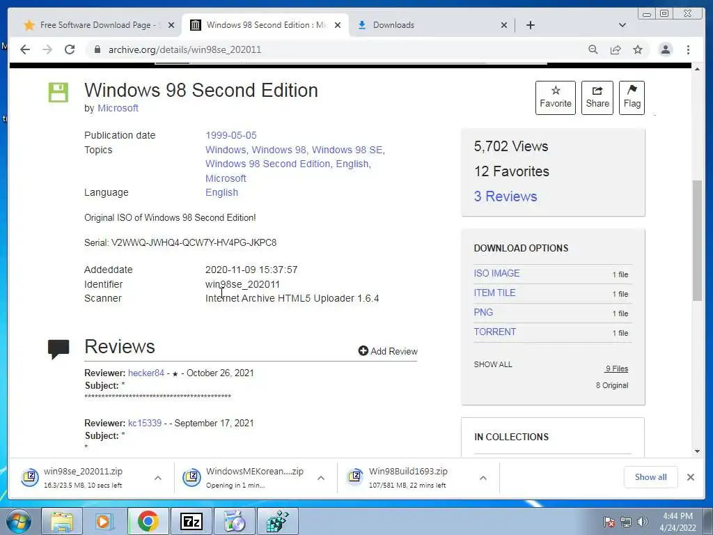713x535 pixels.
Task: Click the browser back arrow
Action: coord(25,49)
